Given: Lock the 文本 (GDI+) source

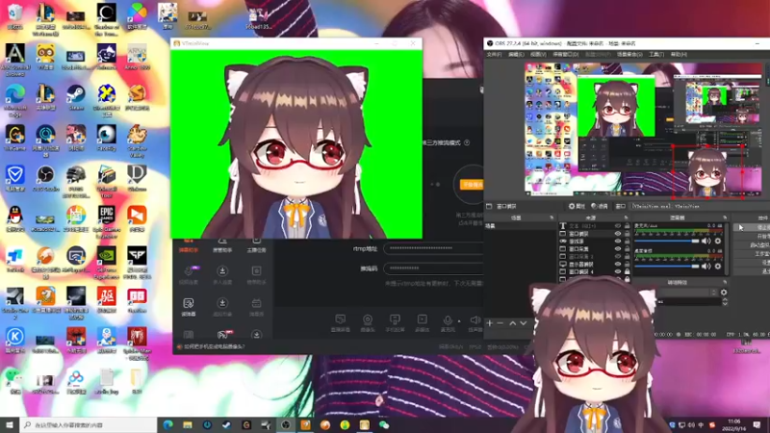Looking at the screenshot, I should [628, 226].
